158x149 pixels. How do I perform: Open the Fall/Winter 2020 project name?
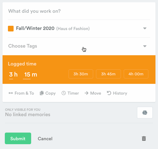coord(35,28)
